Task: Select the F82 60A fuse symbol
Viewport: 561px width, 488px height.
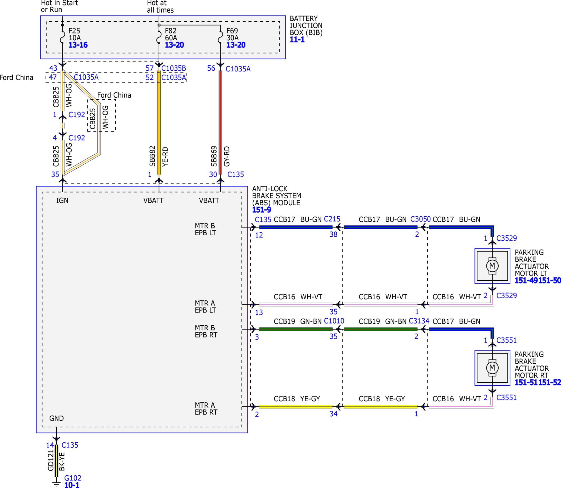Action: click(x=159, y=37)
